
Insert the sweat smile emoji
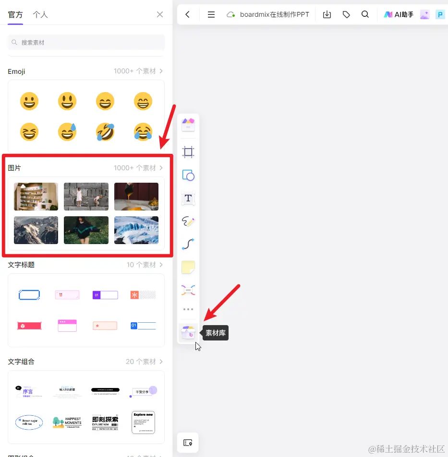click(67, 132)
